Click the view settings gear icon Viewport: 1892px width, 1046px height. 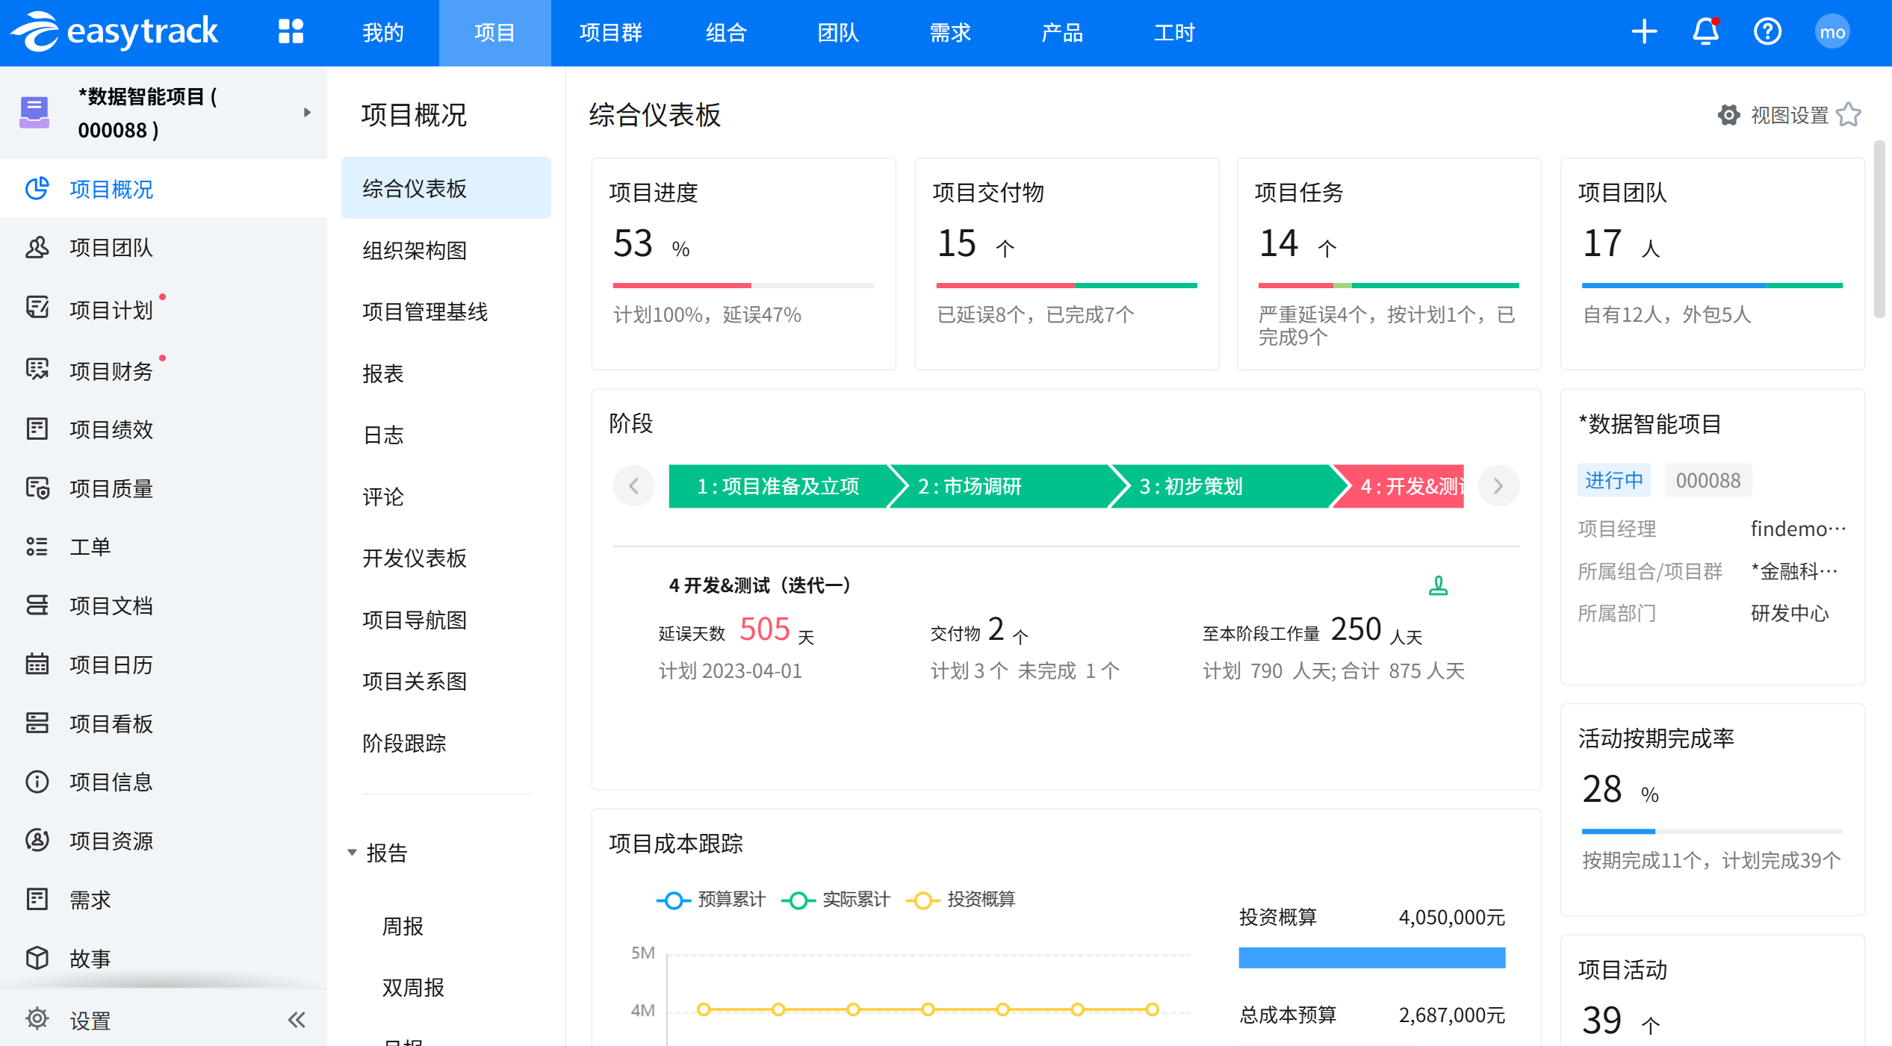pos(1728,115)
